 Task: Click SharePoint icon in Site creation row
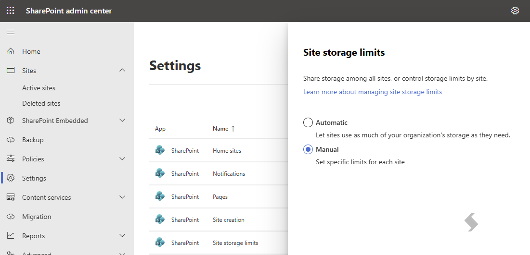tap(159, 219)
